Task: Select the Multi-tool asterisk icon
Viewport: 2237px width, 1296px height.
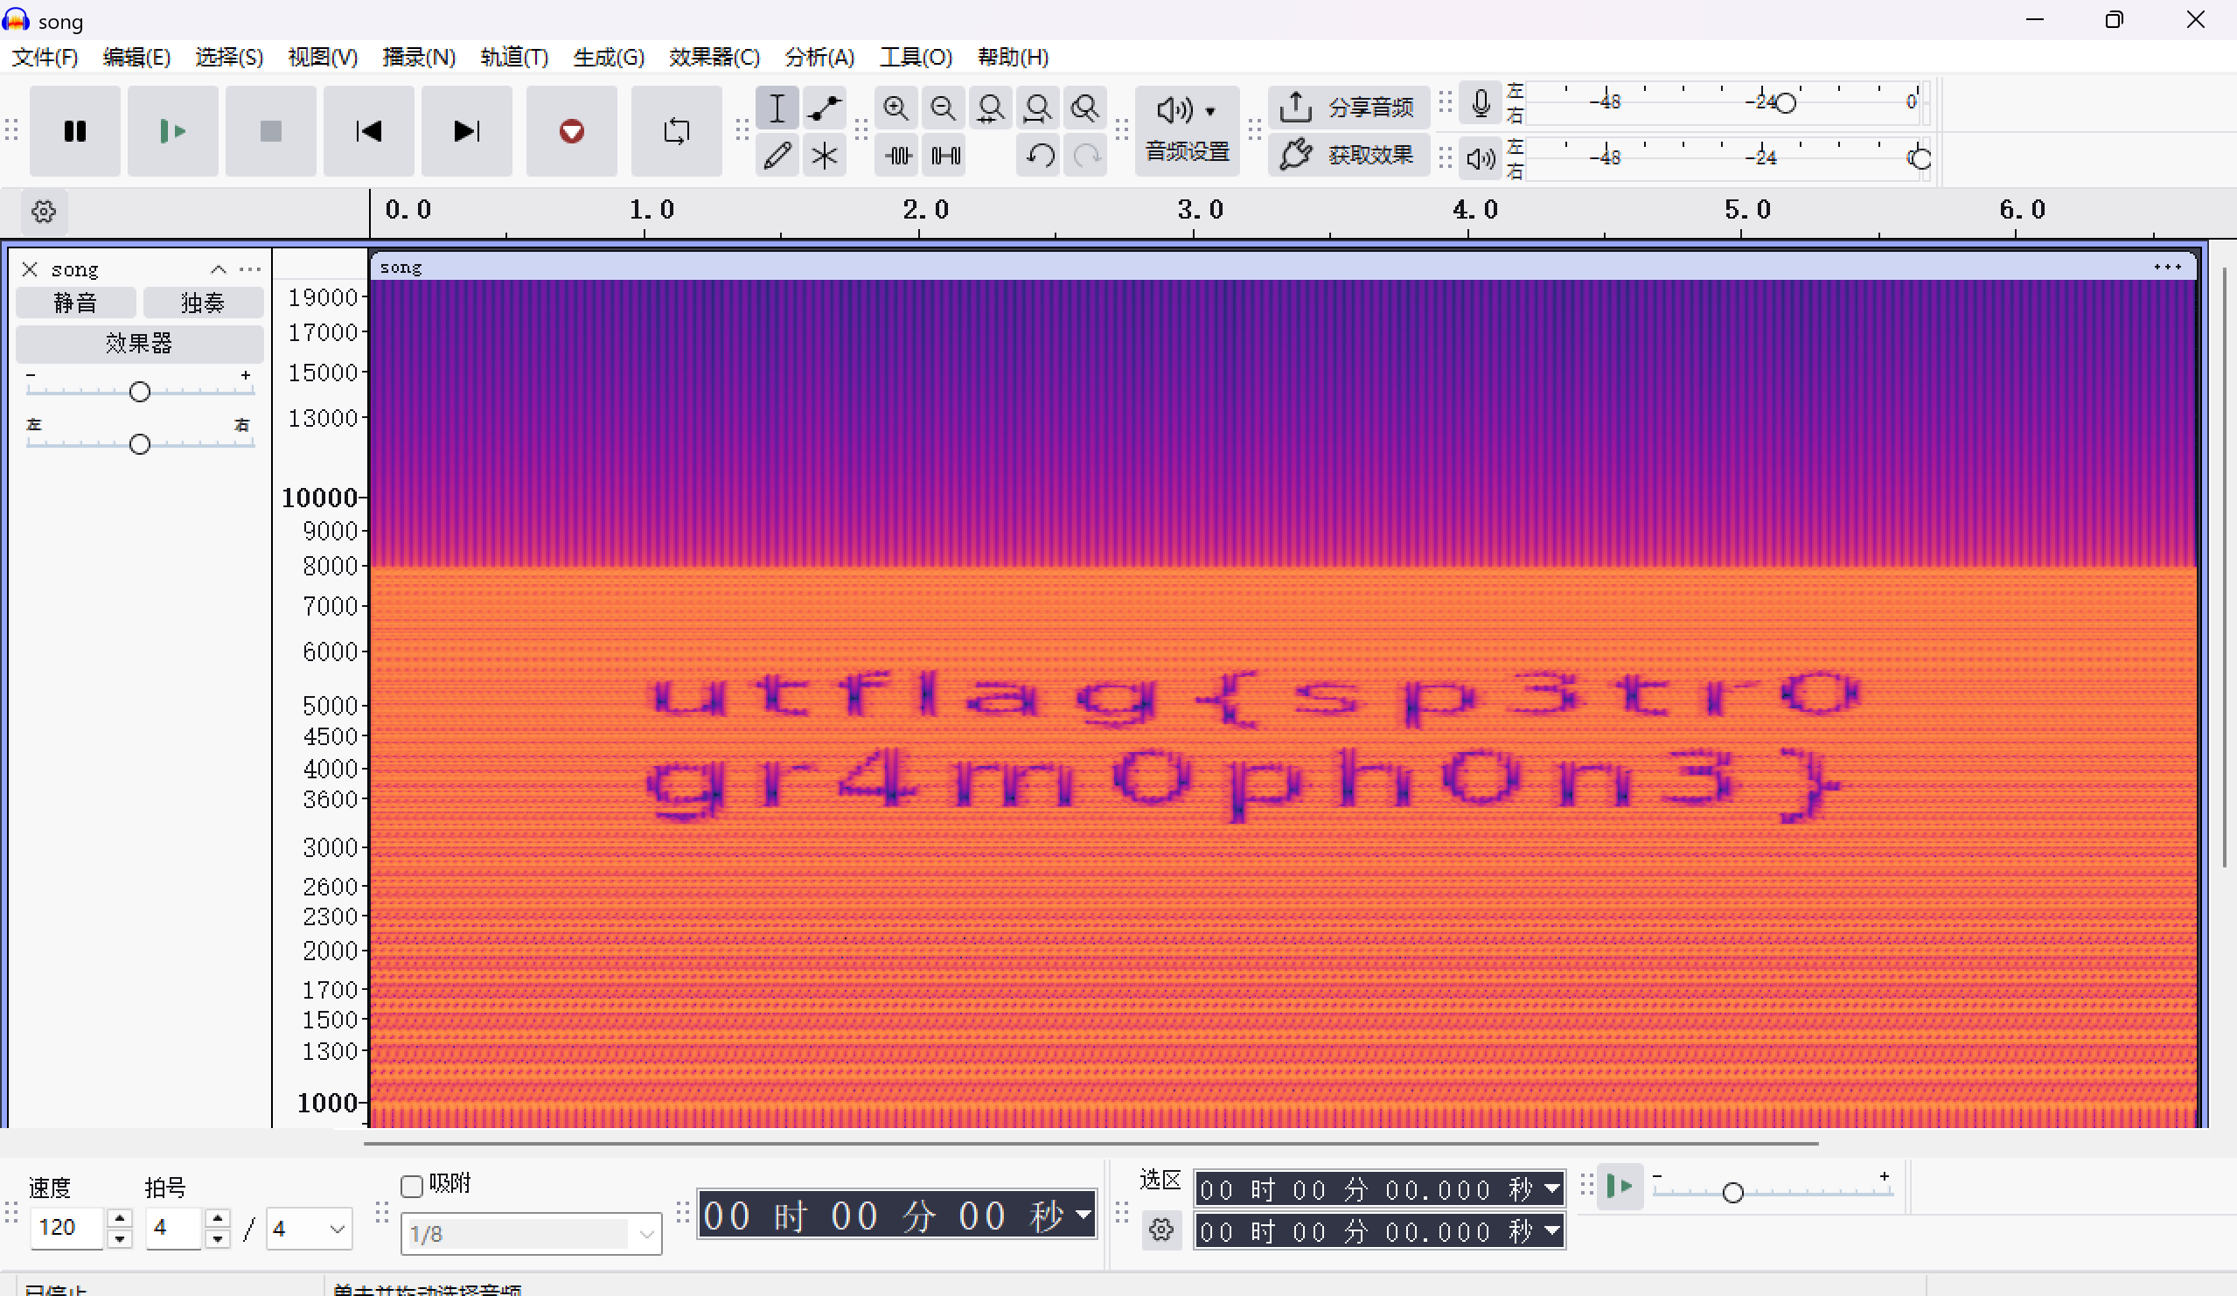Action: 824,157
